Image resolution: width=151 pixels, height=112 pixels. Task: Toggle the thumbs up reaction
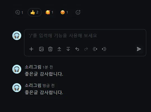tap(35, 12)
